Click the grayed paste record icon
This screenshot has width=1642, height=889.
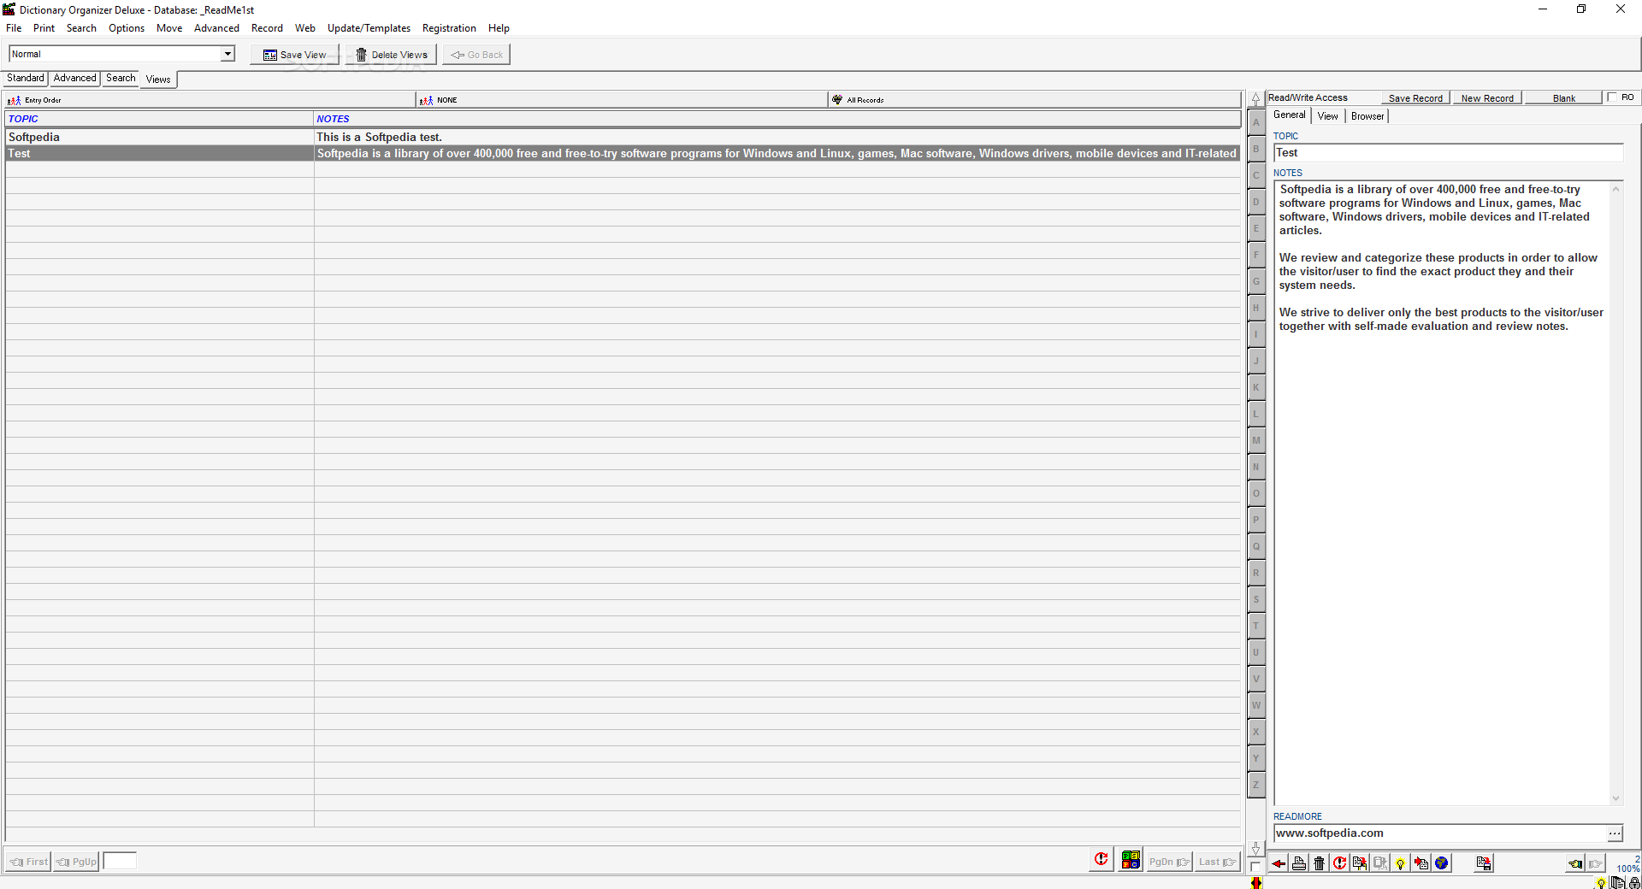pyautogui.click(x=1380, y=863)
